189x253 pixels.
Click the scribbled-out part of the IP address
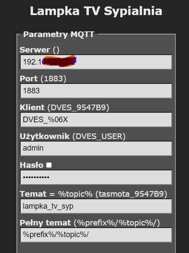pos(59,61)
